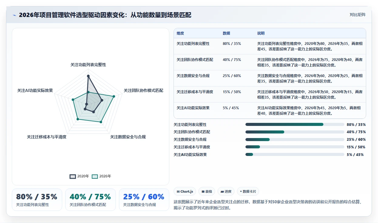Toggle the 2026年 legend series
The height and width of the screenshot is (223, 378).
[x=102, y=176]
